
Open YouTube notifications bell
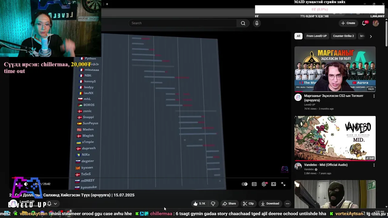click(x=364, y=23)
